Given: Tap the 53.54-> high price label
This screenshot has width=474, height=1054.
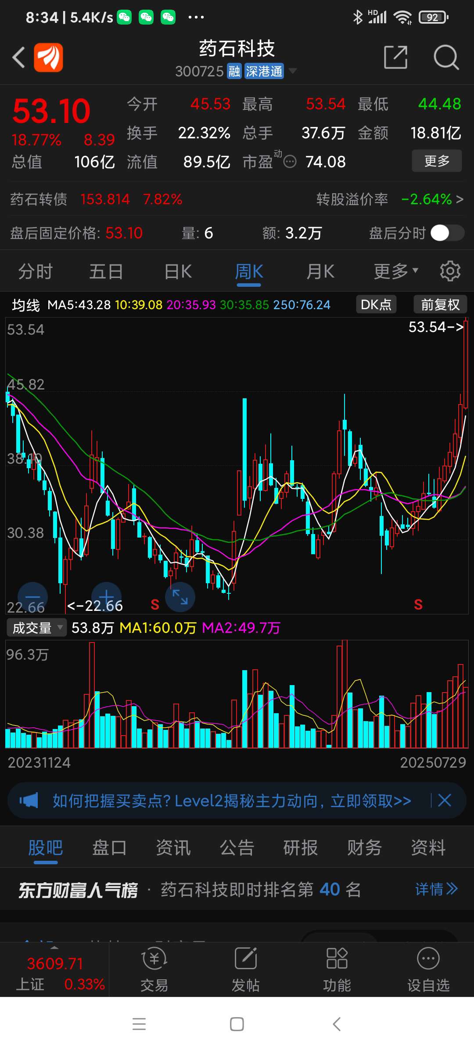Looking at the screenshot, I should tap(436, 327).
